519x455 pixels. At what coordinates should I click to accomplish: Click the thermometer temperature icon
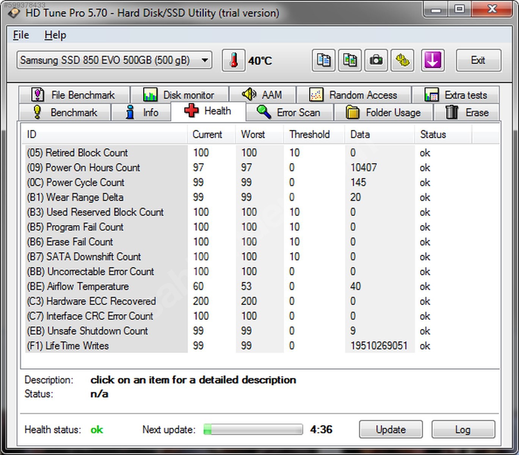pyautogui.click(x=234, y=60)
